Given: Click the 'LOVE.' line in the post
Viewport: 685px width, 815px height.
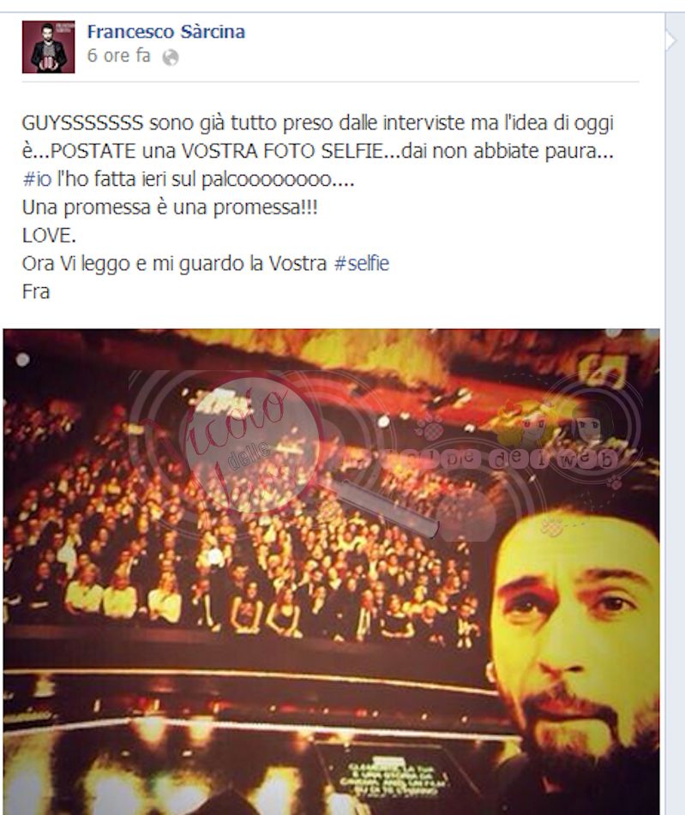Looking at the screenshot, I should point(49,236).
